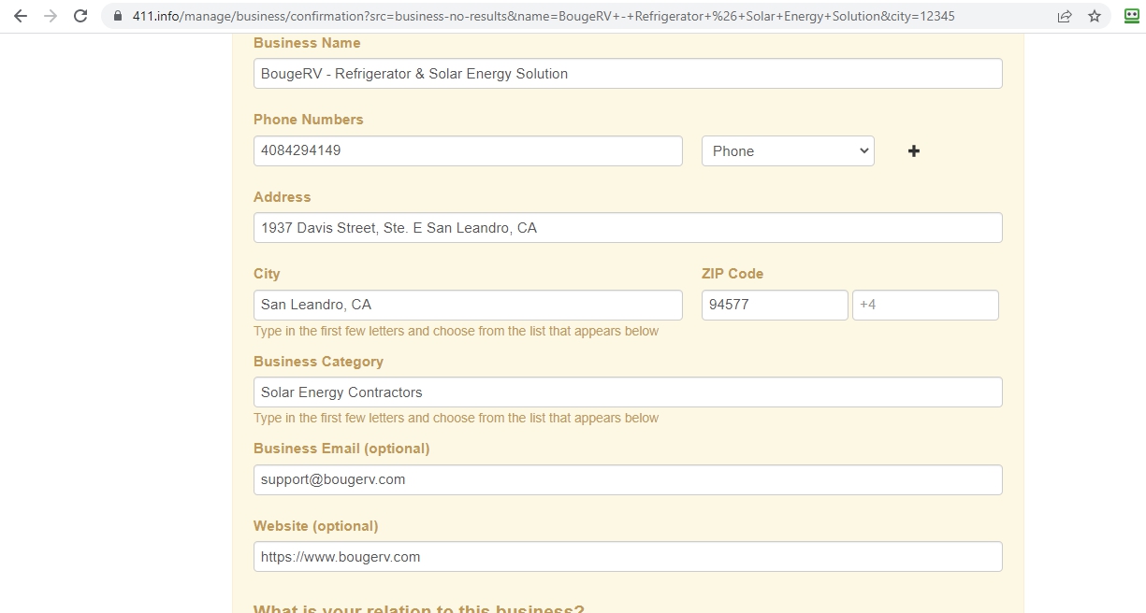Select the 'Business Email (optional)' label
1146x613 pixels.
[341, 449]
